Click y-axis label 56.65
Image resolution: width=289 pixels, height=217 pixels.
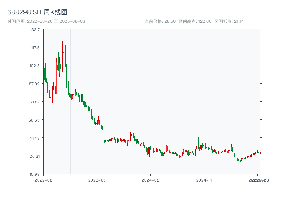pos(34,120)
